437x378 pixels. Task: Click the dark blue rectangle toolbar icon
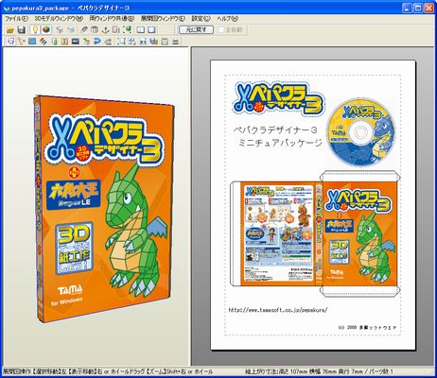[76, 41]
